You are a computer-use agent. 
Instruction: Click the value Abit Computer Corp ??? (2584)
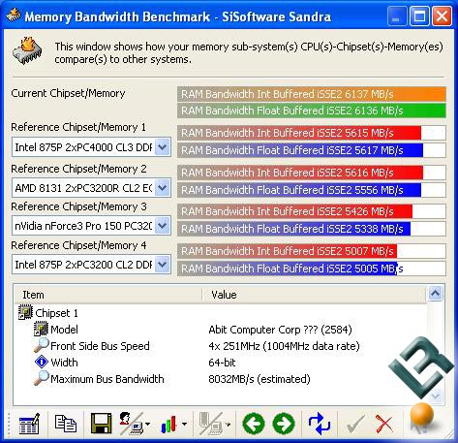click(280, 330)
